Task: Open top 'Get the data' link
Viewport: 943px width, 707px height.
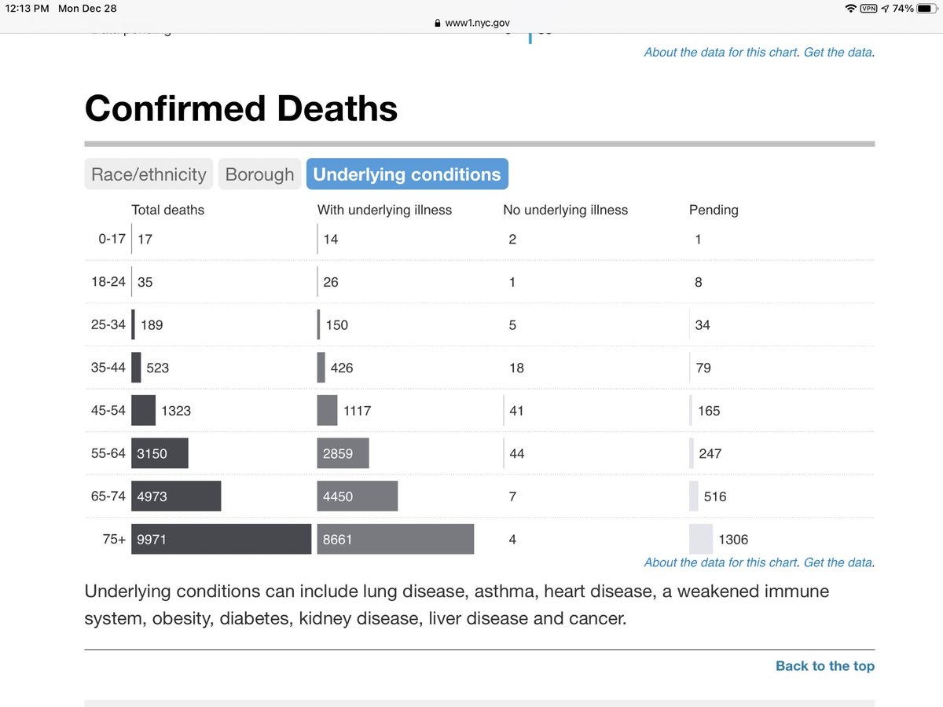Action: 838,53
